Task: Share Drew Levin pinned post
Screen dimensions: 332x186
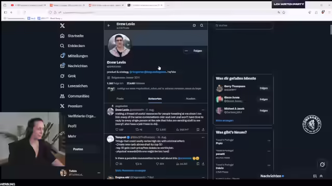Action: coord(203,130)
